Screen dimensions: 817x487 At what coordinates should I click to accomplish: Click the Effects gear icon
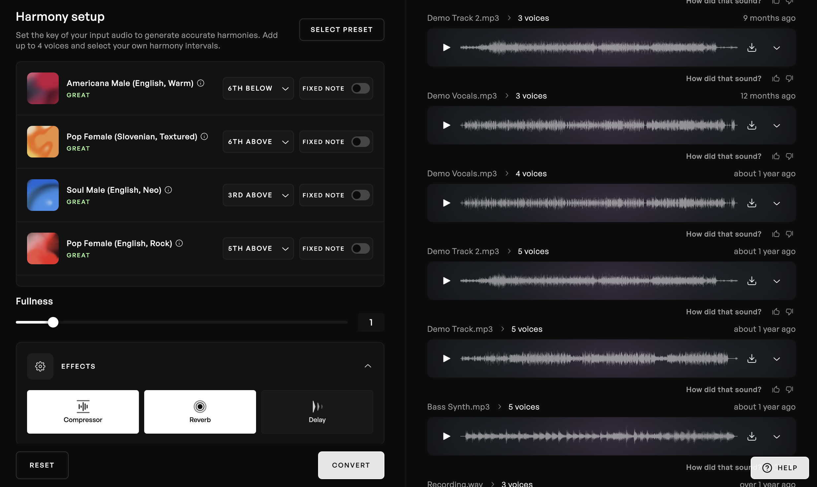pos(40,366)
